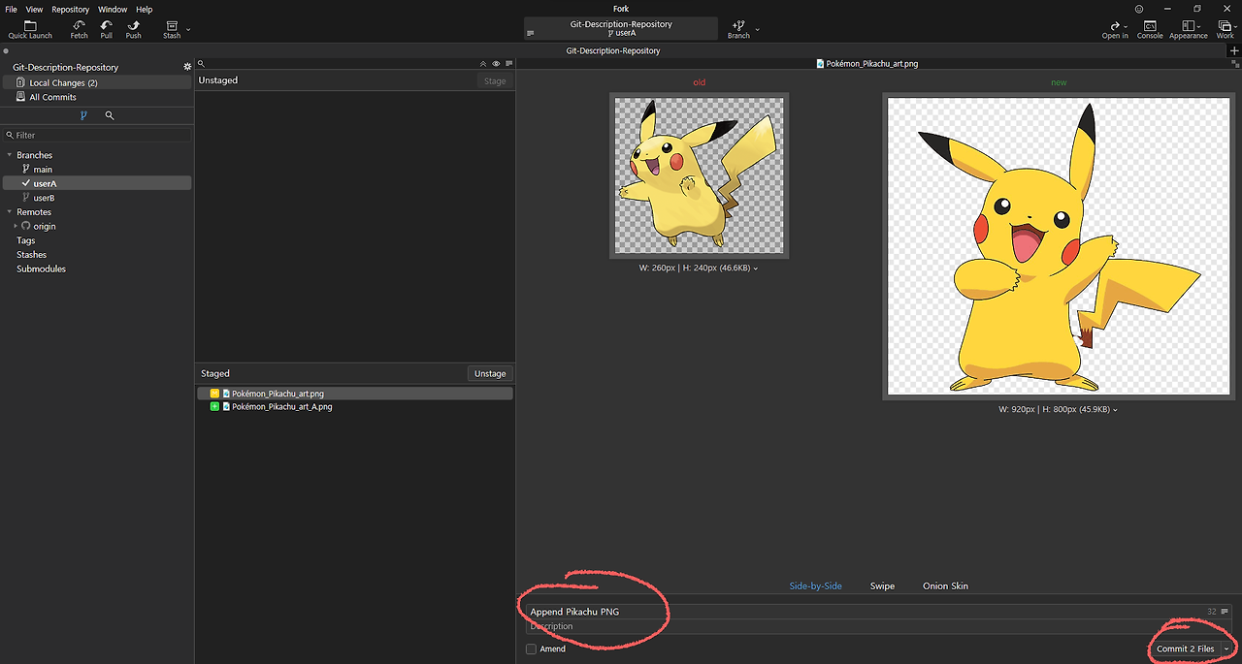The height and width of the screenshot is (664, 1242).
Task: Switch sidebar to the search view
Action: coord(110,115)
